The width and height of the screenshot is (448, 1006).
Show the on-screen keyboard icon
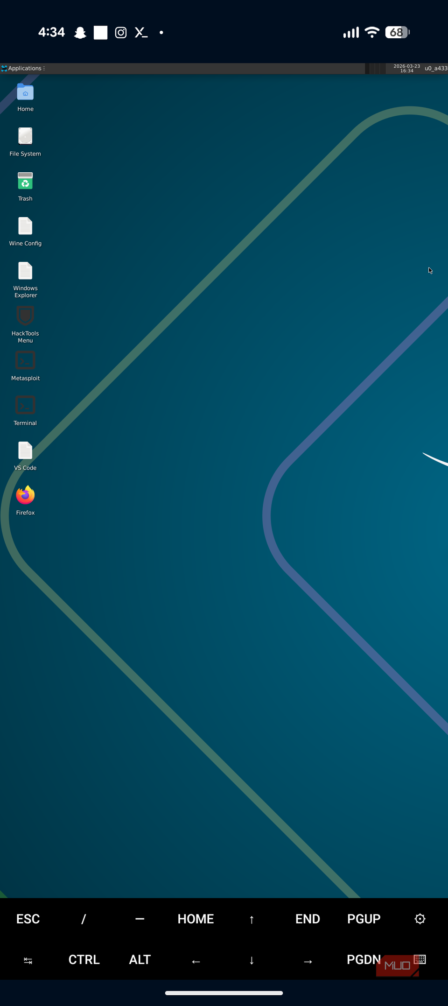click(x=420, y=959)
